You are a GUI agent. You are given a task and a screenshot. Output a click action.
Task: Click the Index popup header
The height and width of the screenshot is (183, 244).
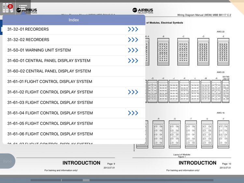tap(74, 20)
